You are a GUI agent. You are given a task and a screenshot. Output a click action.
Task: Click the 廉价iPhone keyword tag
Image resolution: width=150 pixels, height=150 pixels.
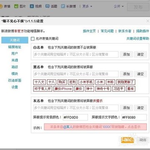63,89
